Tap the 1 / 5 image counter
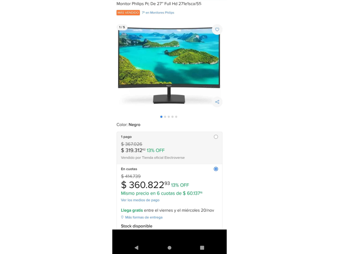 click(x=122, y=27)
